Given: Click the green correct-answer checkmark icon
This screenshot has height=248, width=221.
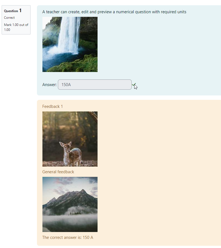Looking at the screenshot, I should coord(134,85).
